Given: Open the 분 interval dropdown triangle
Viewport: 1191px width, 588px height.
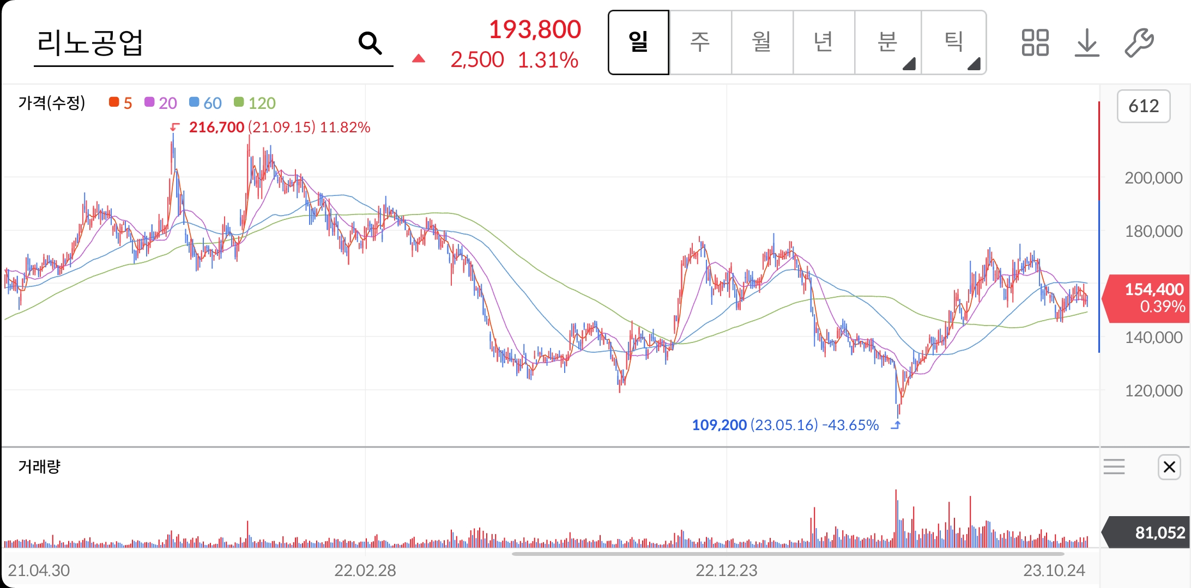Looking at the screenshot, I should [908, 64].
